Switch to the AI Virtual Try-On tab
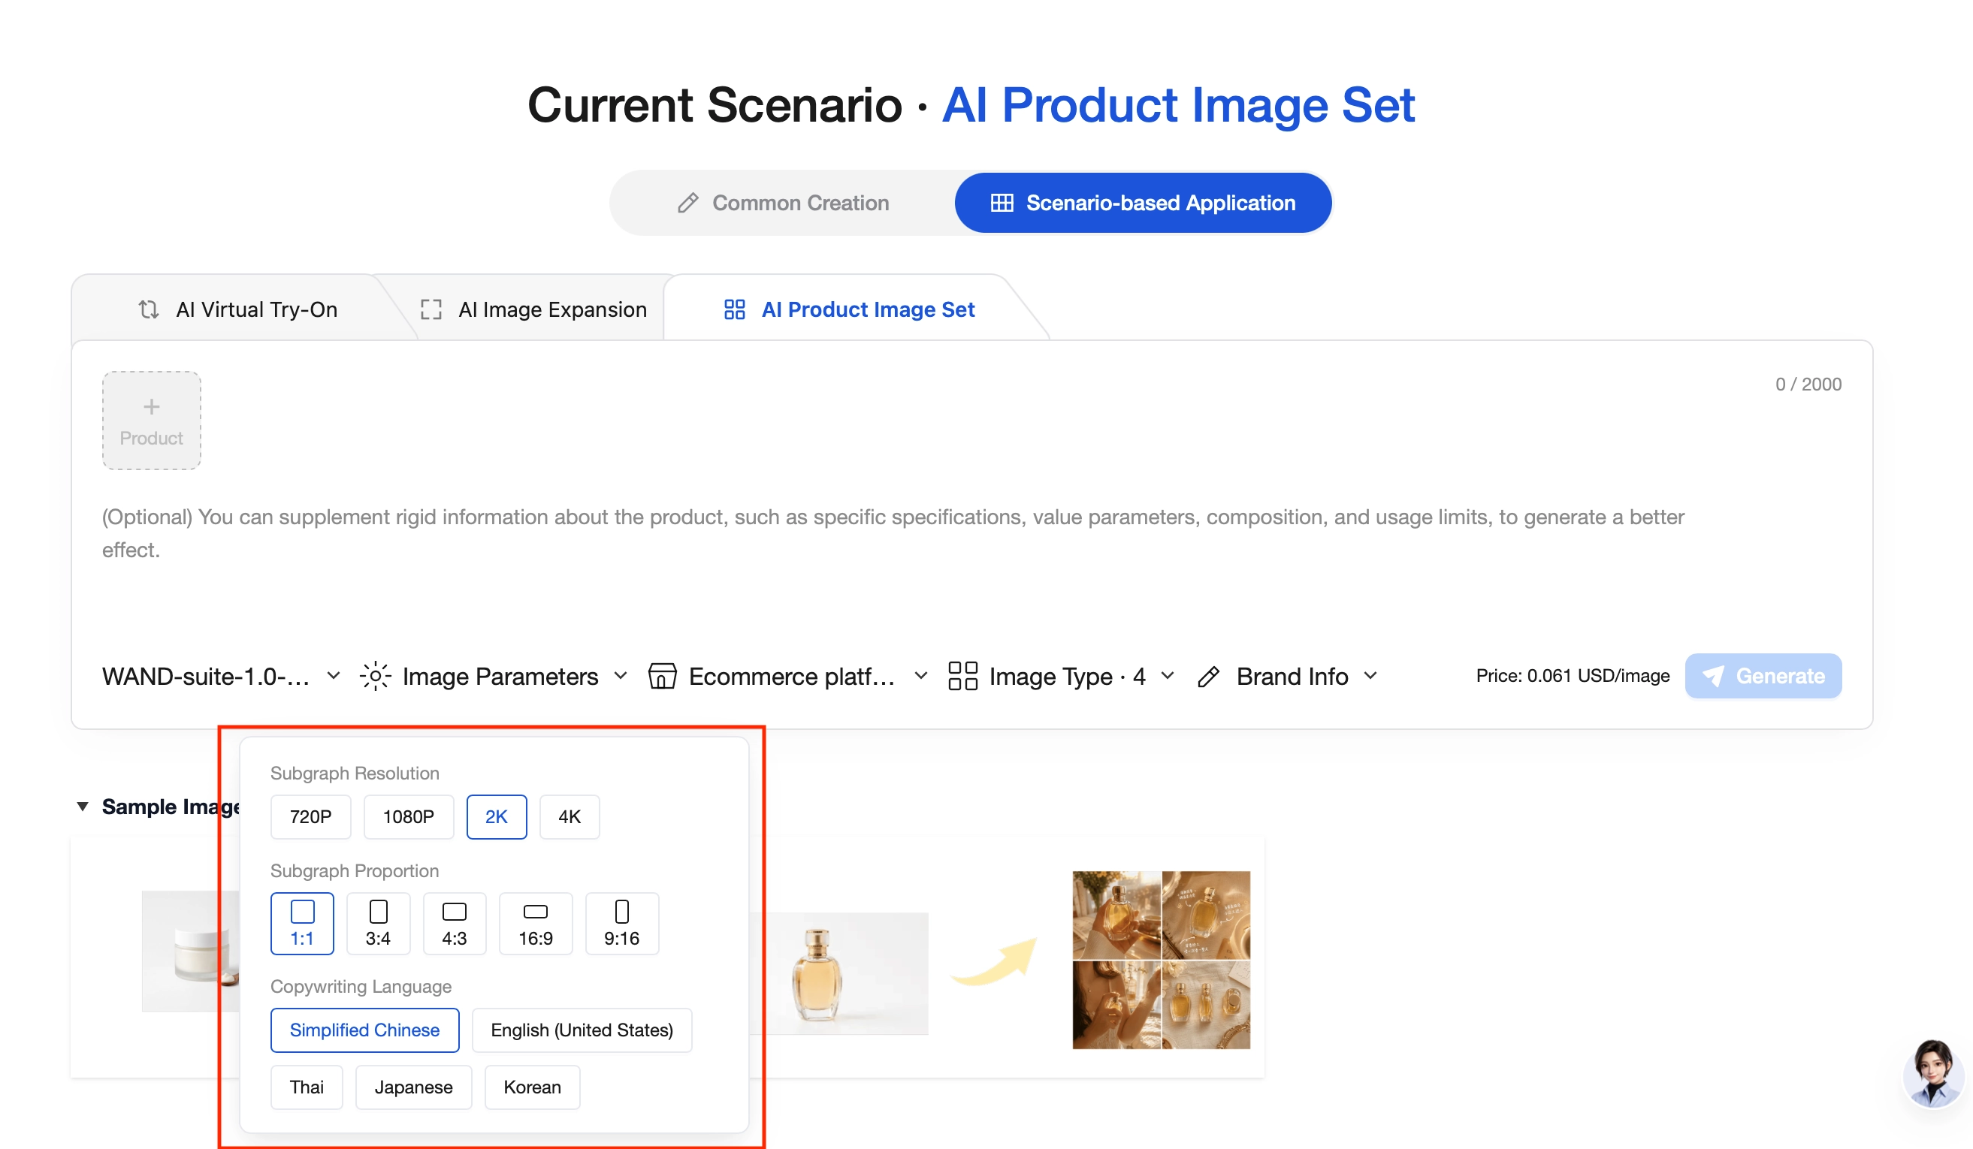The image size is (1973, 1149). (x=237, y=310)
